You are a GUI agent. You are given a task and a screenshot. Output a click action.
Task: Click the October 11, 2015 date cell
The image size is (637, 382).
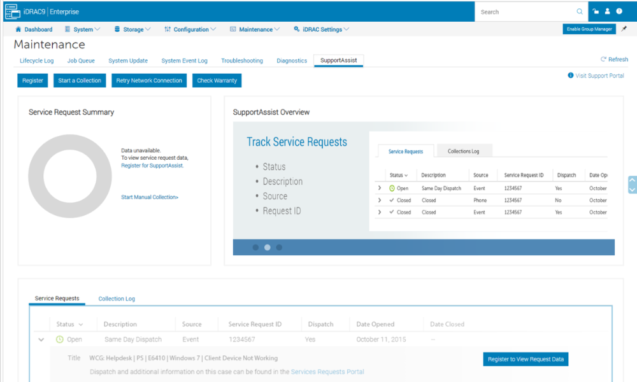tap(381, 339)
